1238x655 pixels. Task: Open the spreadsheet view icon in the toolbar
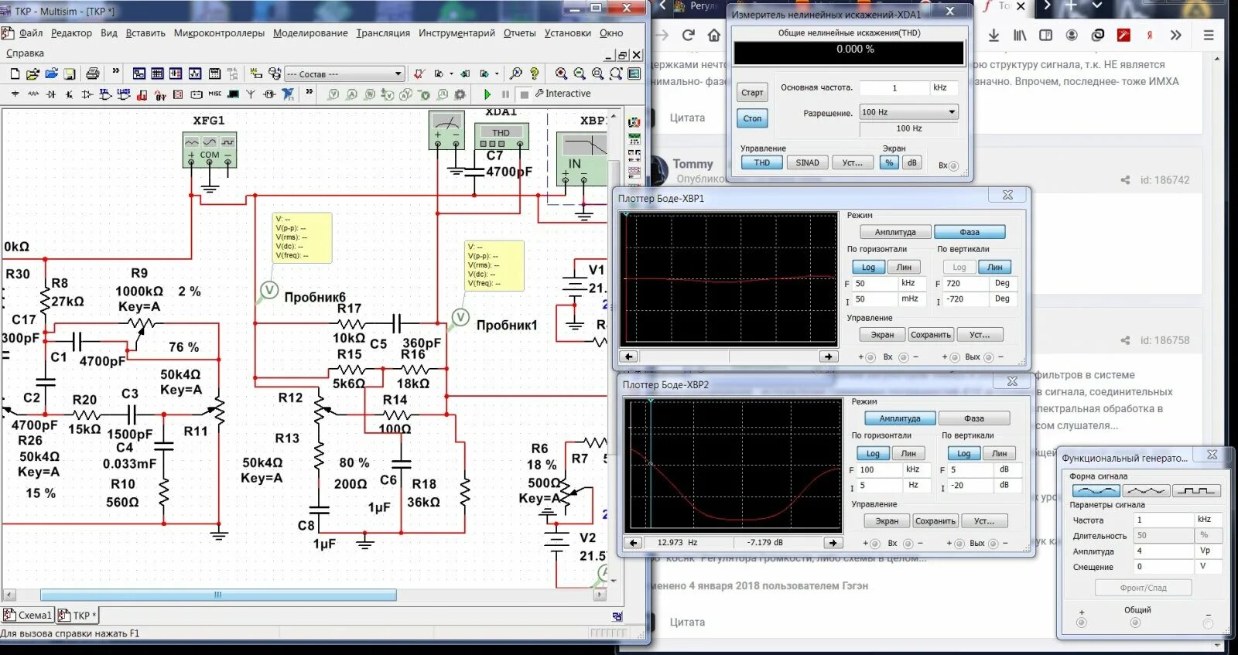[157, 73]
